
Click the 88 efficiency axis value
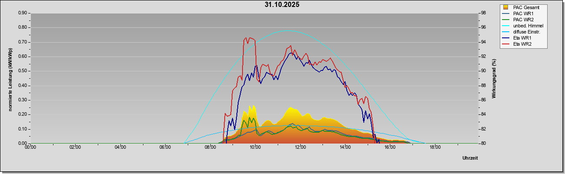coord(483,86)
